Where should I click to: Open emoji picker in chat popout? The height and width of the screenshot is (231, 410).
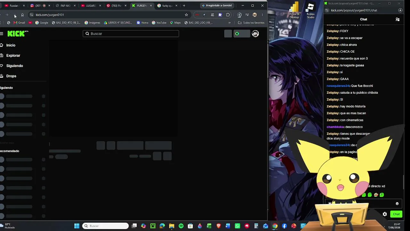pyautogui.click(x=397, y=204)
